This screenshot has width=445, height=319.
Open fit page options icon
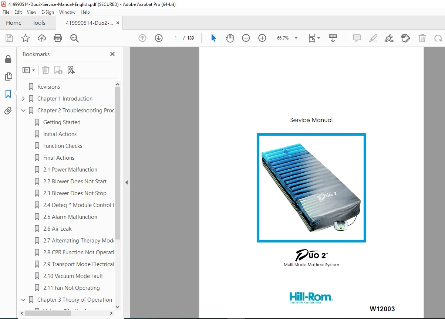tap(314, 38)
